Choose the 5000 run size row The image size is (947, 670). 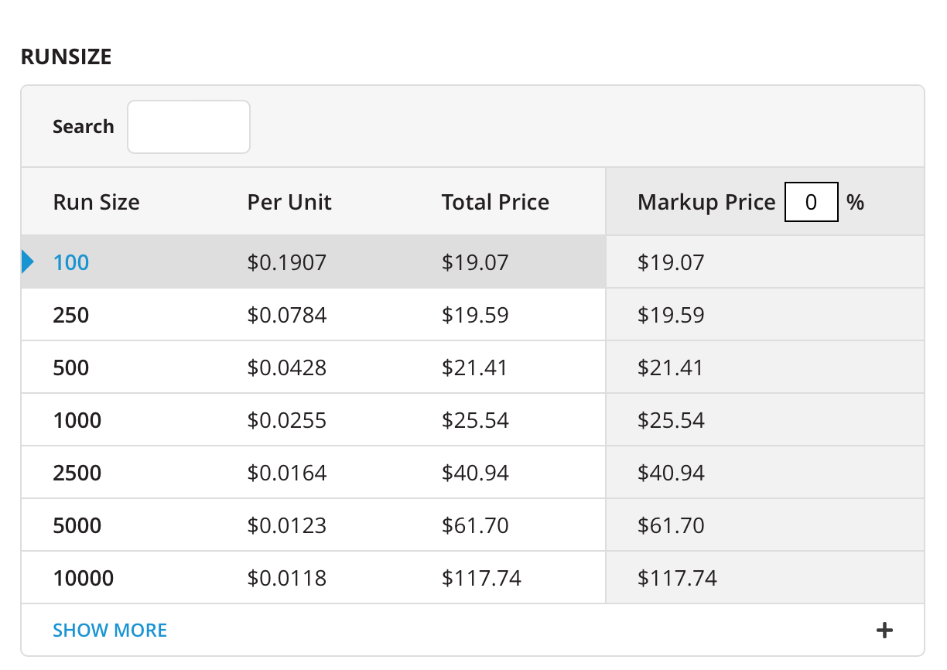77,526
